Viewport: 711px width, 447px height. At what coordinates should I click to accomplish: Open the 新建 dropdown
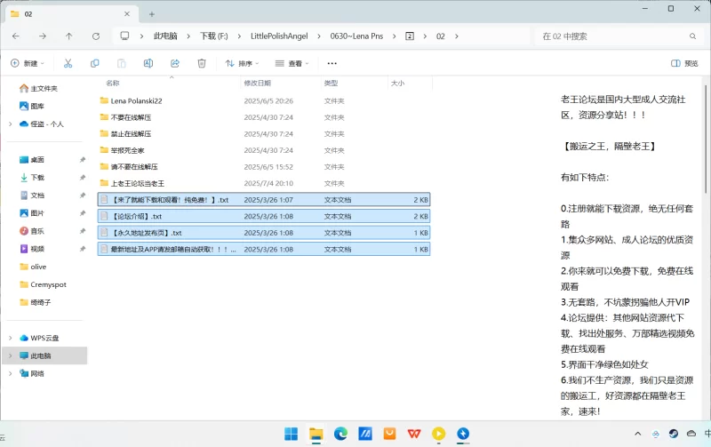tap(28, 63)
